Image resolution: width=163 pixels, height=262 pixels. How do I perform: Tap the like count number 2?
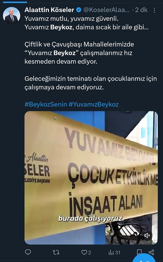pos(90,253)
